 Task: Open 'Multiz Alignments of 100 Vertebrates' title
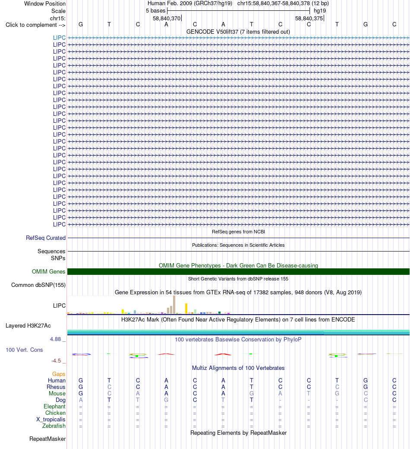pyautogui.click(x=238, y=368)
